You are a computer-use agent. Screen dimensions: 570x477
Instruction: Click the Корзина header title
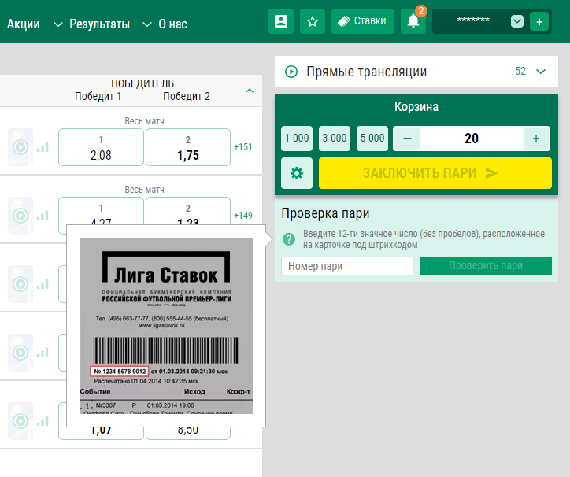coord(416,106)
